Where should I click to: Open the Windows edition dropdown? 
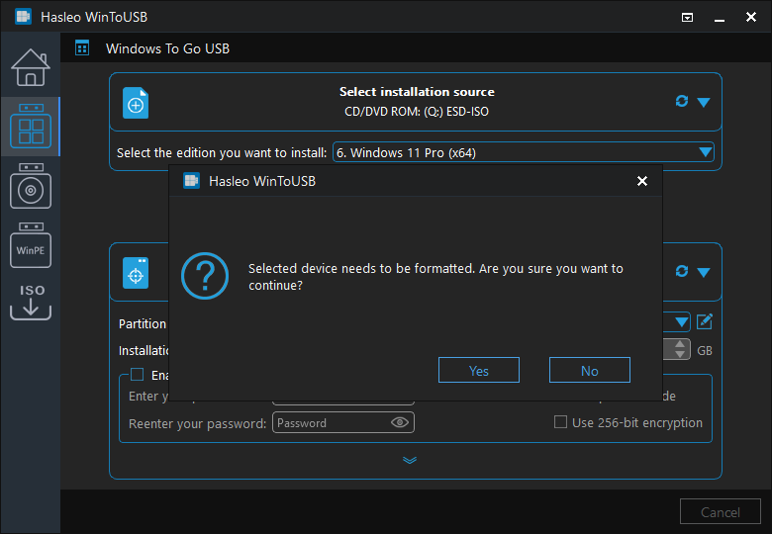point(524,152)
